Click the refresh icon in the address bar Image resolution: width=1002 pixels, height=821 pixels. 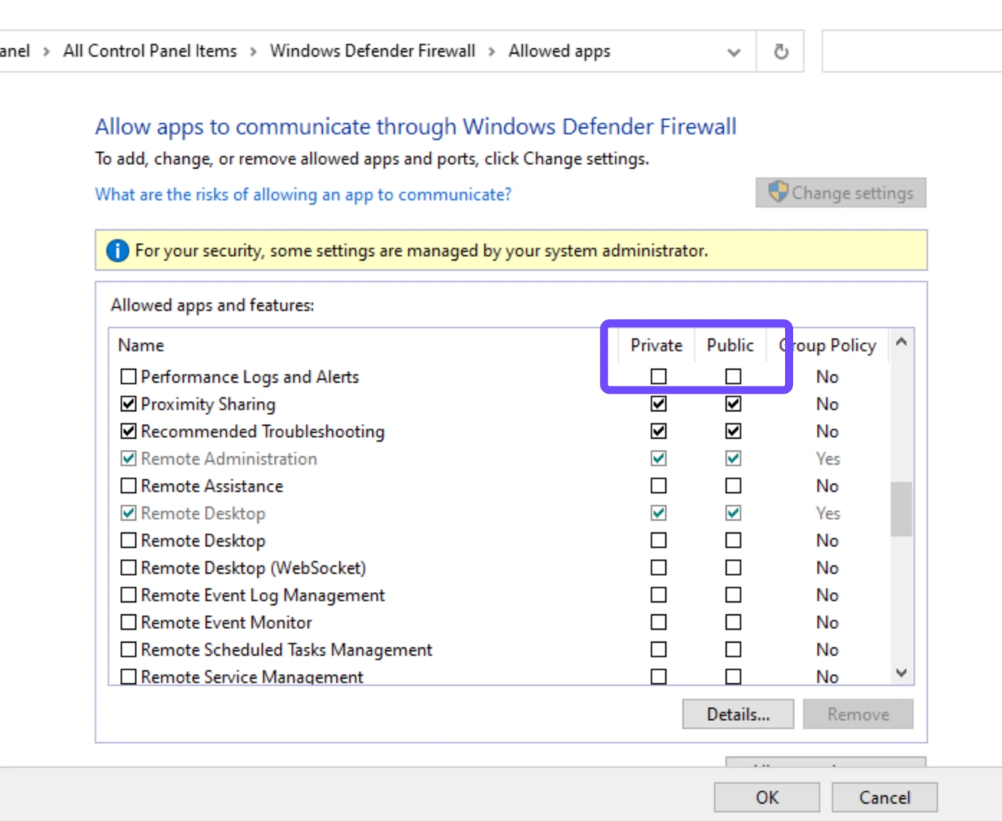tap(781, 52)
